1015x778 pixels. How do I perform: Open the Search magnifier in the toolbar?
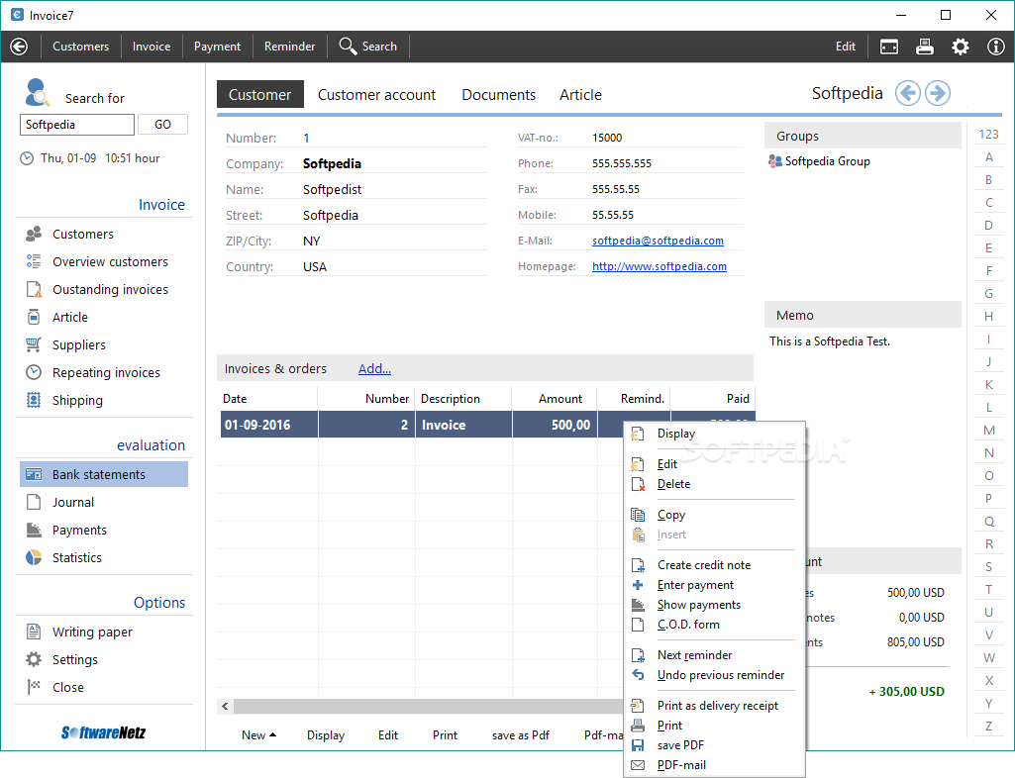click(348, 46)
